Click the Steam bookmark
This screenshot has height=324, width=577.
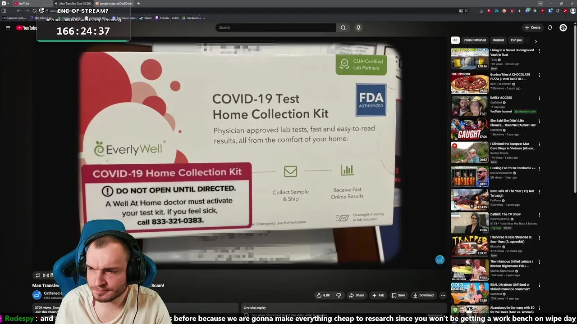point(146,18)
